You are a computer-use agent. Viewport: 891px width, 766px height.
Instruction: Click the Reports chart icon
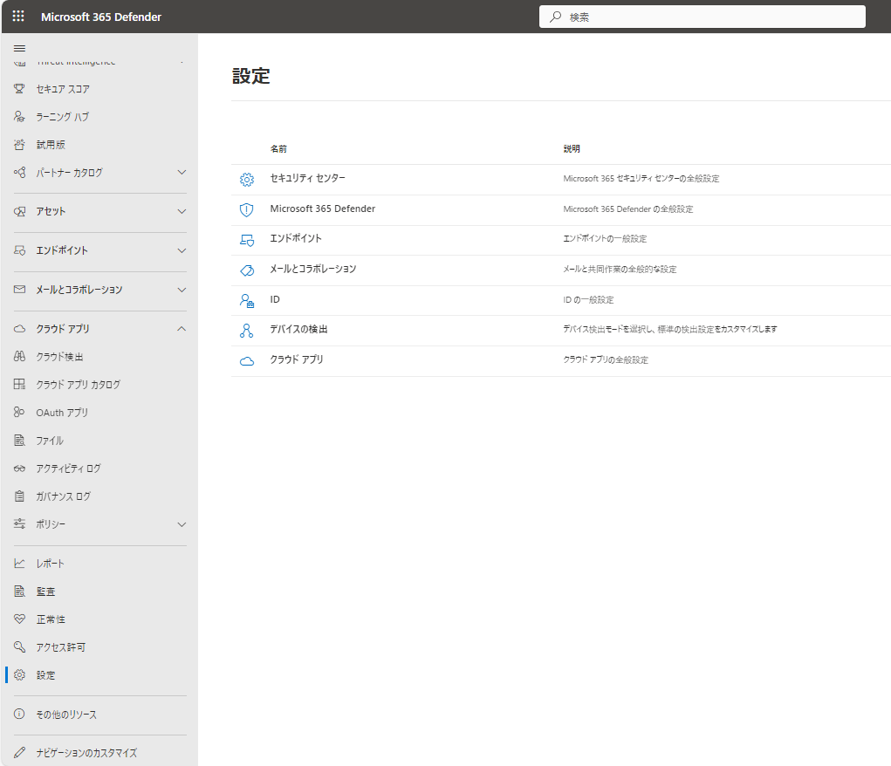pyautogui.click(x=19, y=563)
